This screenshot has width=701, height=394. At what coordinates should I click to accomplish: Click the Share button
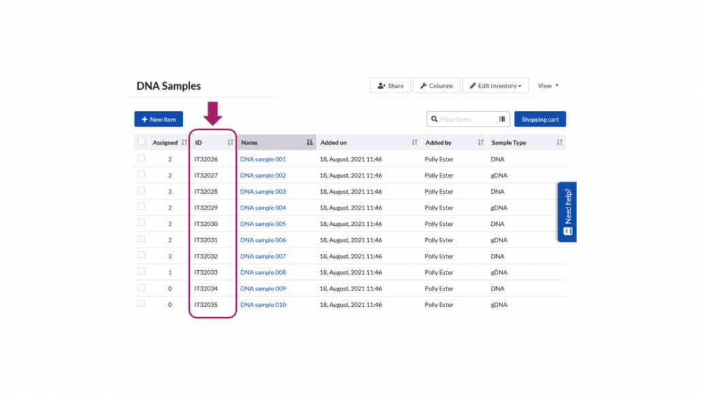coord(391,86)
